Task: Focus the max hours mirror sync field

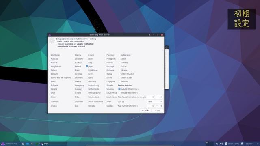Action: click(151, 97)
